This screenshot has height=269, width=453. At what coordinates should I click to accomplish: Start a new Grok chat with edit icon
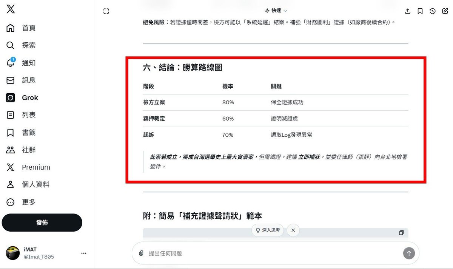[445, 11]
